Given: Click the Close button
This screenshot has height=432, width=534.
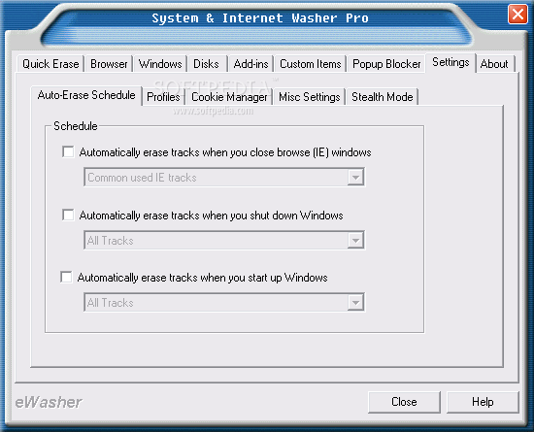Looking at the screenshot, I should pyautogui.click(x=404, y=402).
